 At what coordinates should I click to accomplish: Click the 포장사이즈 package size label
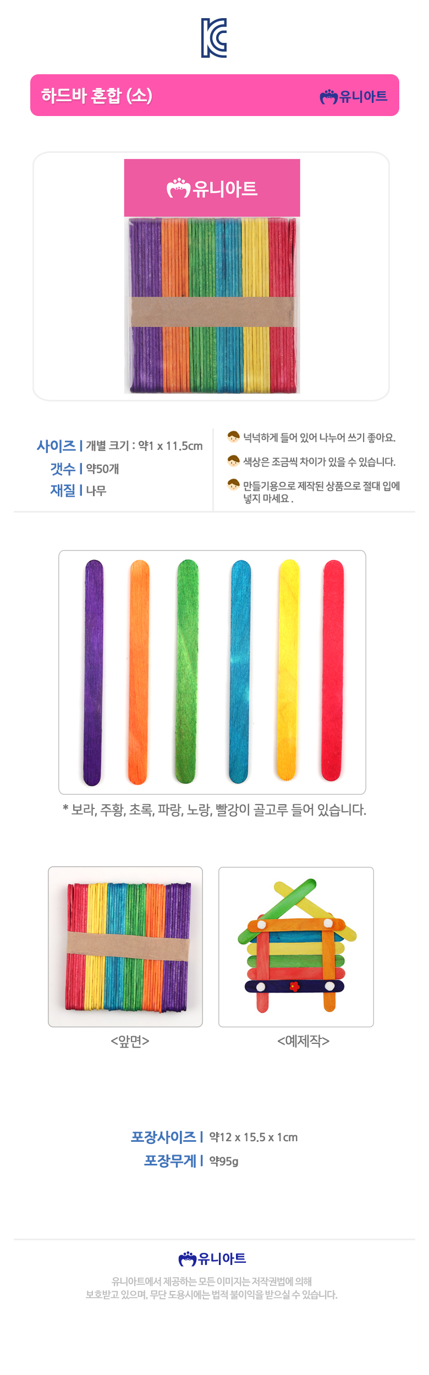point(163,1136)
